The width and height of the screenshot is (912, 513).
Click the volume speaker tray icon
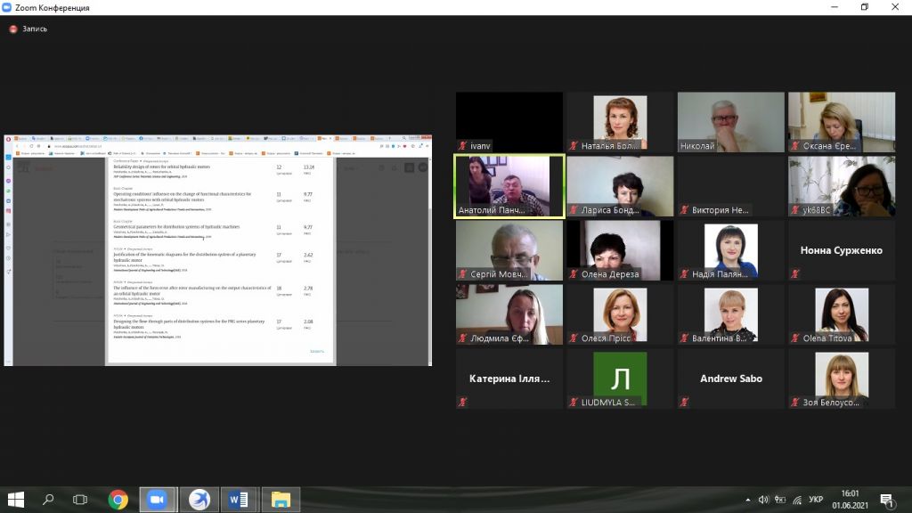[763, 500]
